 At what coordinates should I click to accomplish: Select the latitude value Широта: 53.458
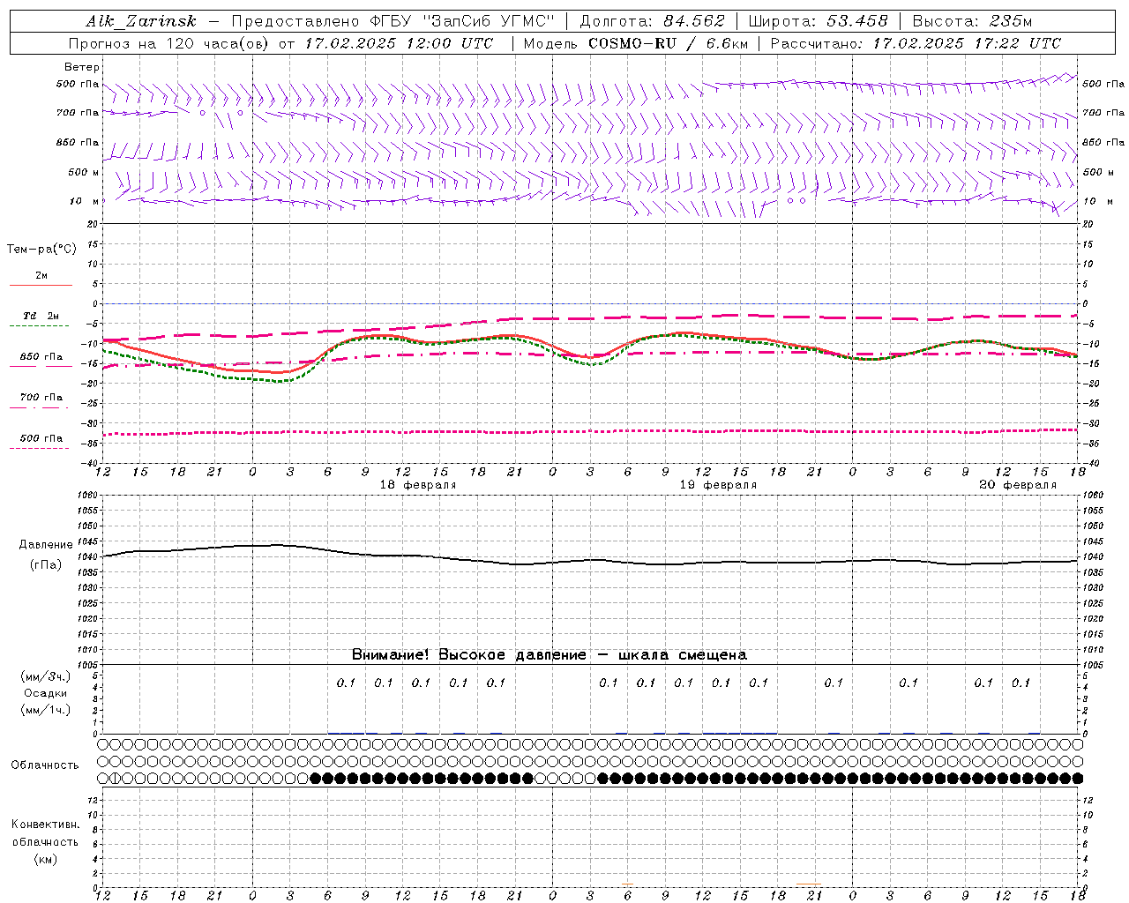click(x=818, y=21)
